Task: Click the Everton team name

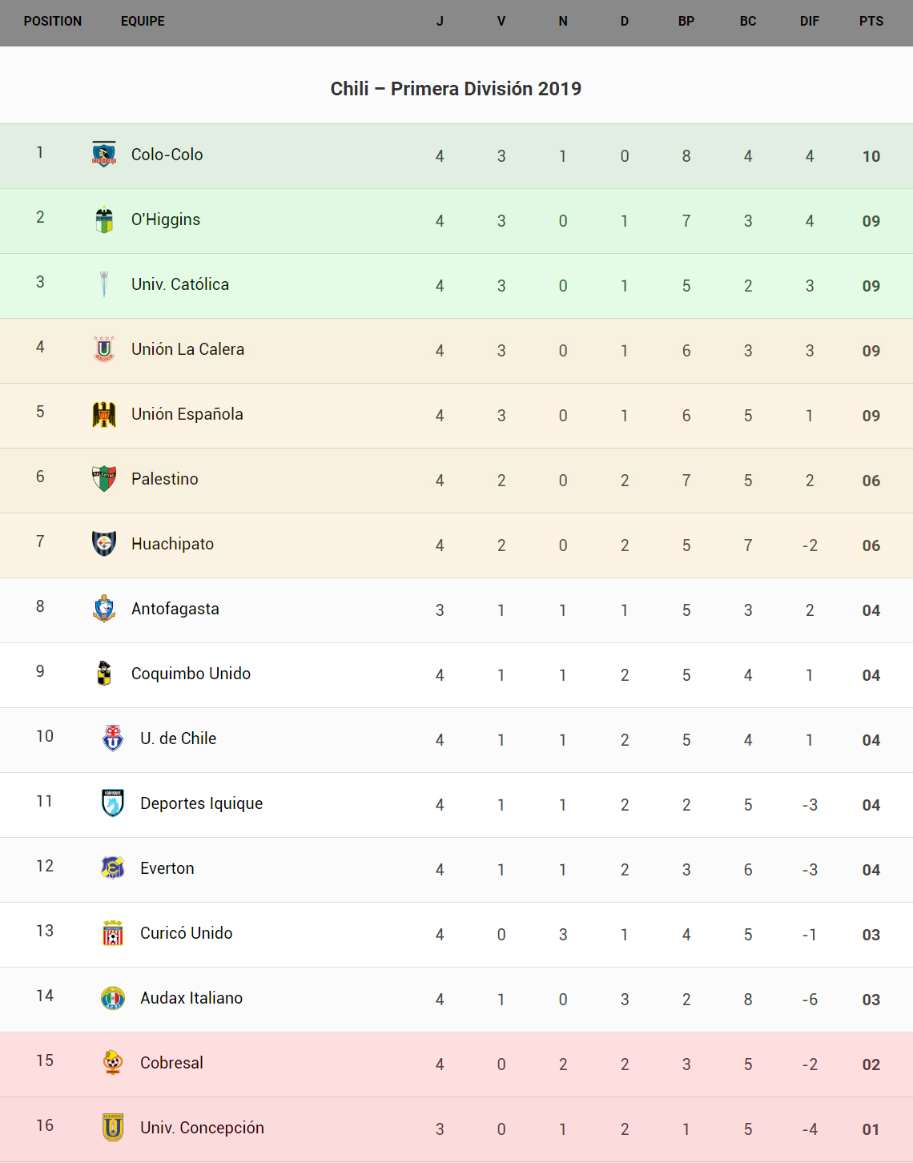Action: (167, 868)
